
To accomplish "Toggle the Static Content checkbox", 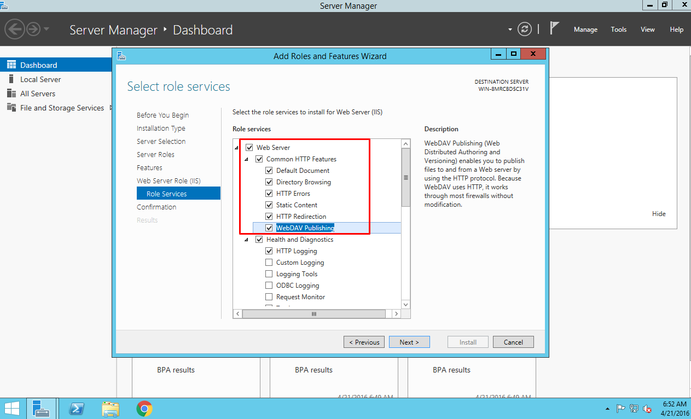I will pyautogui.click(x=269, y=205).
